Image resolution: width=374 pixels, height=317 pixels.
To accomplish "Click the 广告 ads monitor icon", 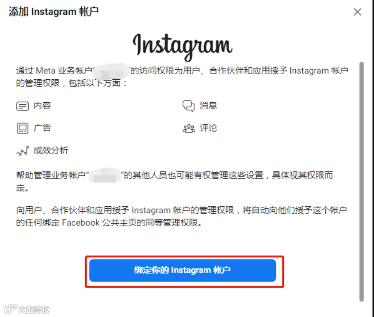I will (23, 129).
